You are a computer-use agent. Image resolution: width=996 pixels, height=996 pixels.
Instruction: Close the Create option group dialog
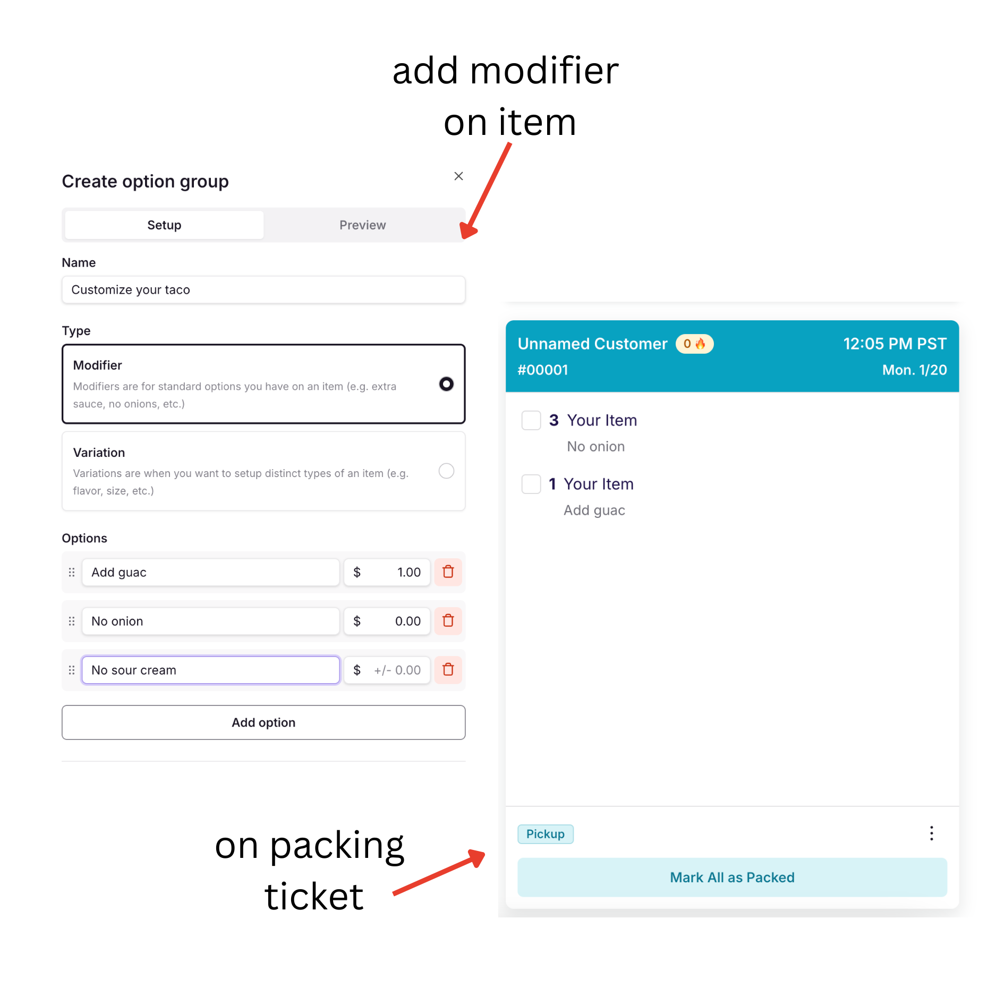click(458, 176)
